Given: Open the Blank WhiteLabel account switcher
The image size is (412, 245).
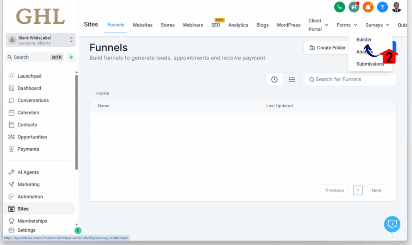Looking at the screenshot, I should 41,40.
